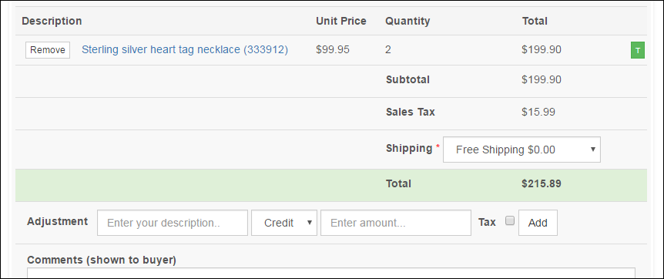664x279 pixels.
Task: Click the bold $215.89 grand total
Action: click(x=542, y=183)
